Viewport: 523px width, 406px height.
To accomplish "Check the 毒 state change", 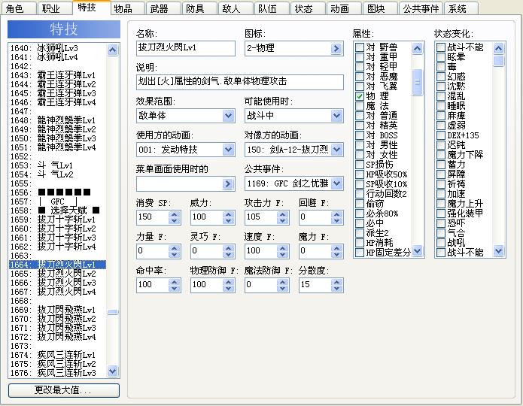I will pyautogui.click(x=441, y=67).
